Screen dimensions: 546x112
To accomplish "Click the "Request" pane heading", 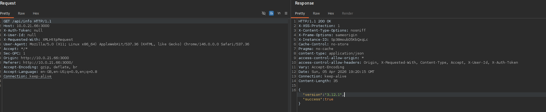I will point(8,3).
